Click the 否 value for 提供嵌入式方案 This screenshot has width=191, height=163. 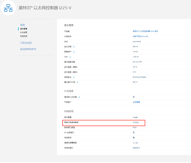[x=134, y=97]
